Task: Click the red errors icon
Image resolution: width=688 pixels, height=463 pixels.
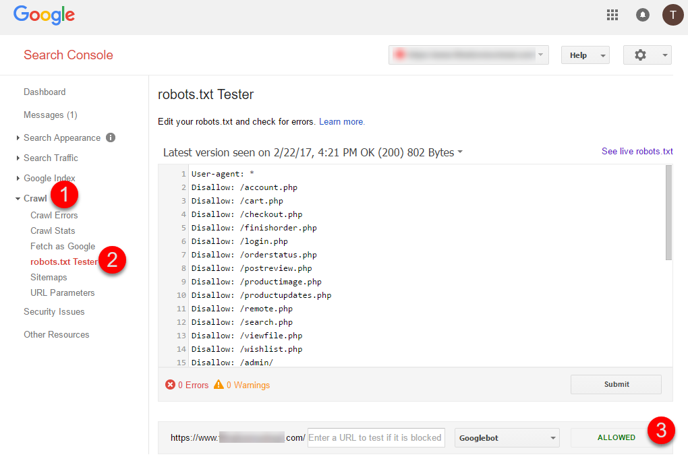Action: (x=170, y=385)
